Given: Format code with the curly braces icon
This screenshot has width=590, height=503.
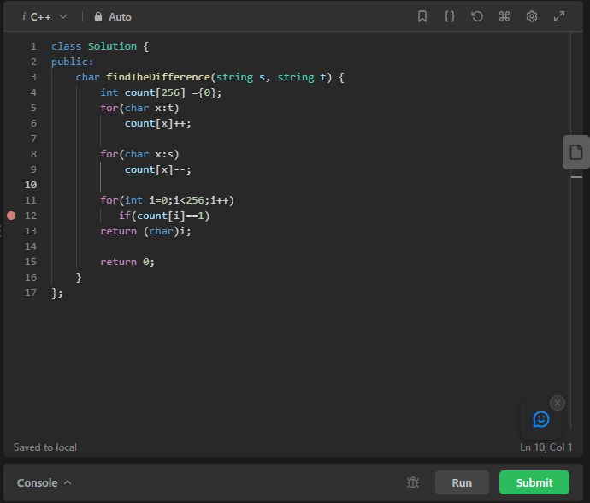Looking at the screenshot, I should point(450,16).
